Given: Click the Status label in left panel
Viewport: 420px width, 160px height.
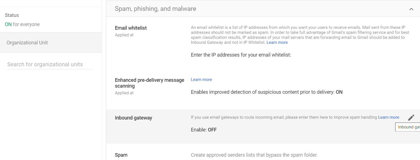Looking at the screenshot, I should [x=12, y=15].
